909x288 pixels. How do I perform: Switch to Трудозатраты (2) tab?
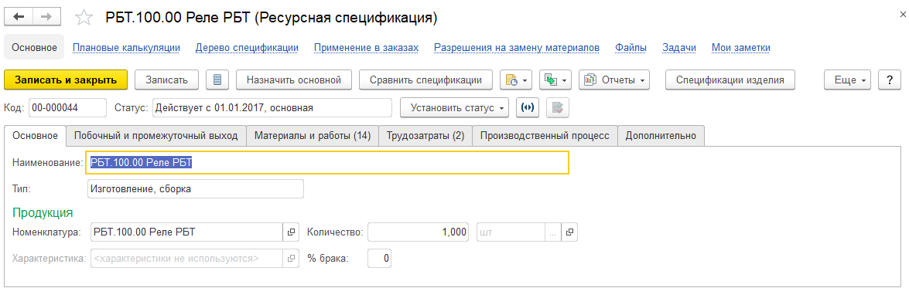[x=425, y=136]
